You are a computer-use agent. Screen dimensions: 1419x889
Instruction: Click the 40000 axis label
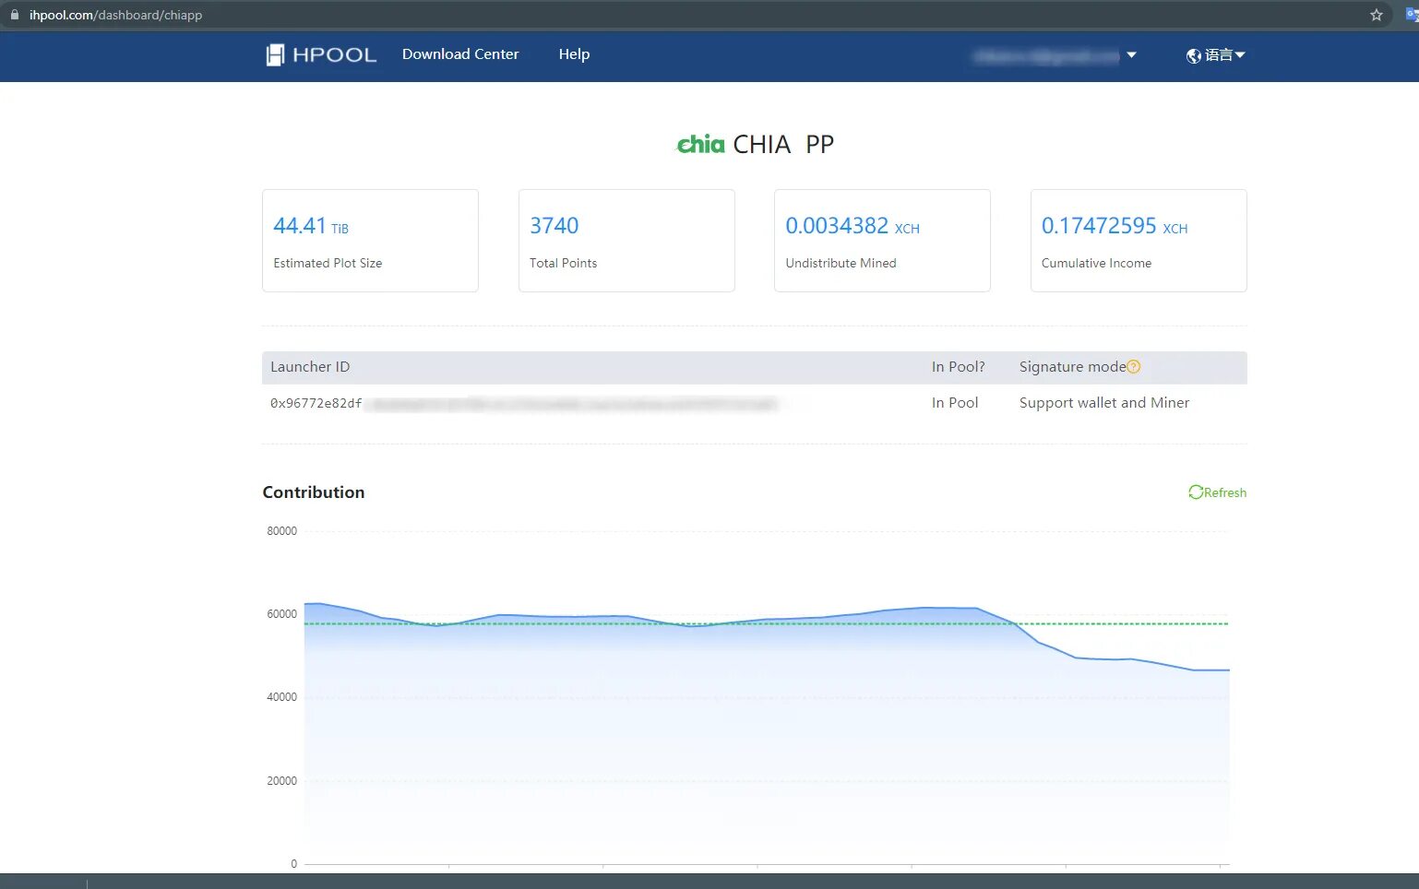281,697
